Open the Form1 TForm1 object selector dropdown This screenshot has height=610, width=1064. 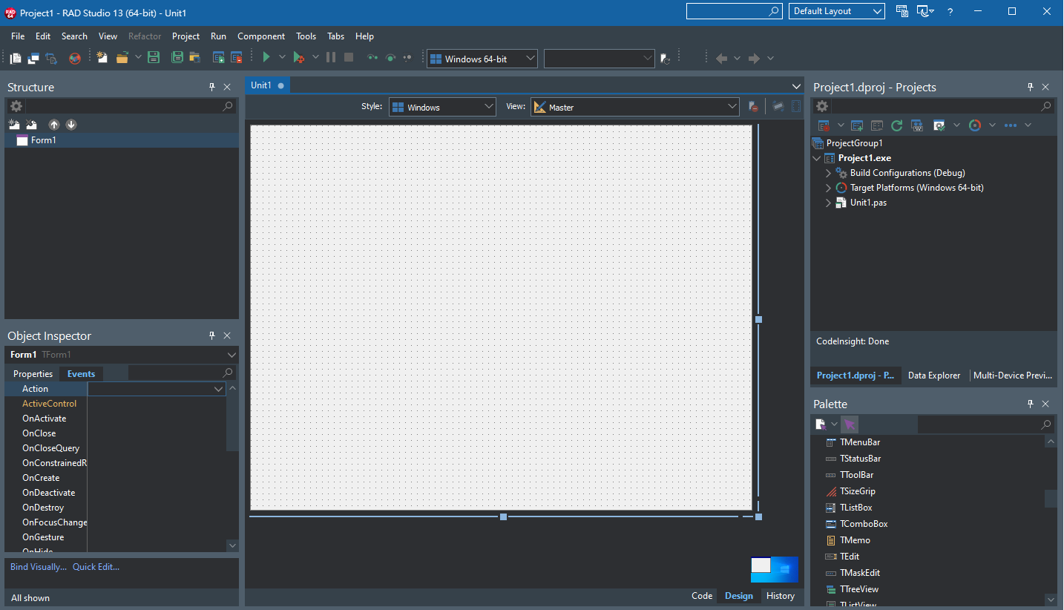pyautogui.click(x=231, y=355)
